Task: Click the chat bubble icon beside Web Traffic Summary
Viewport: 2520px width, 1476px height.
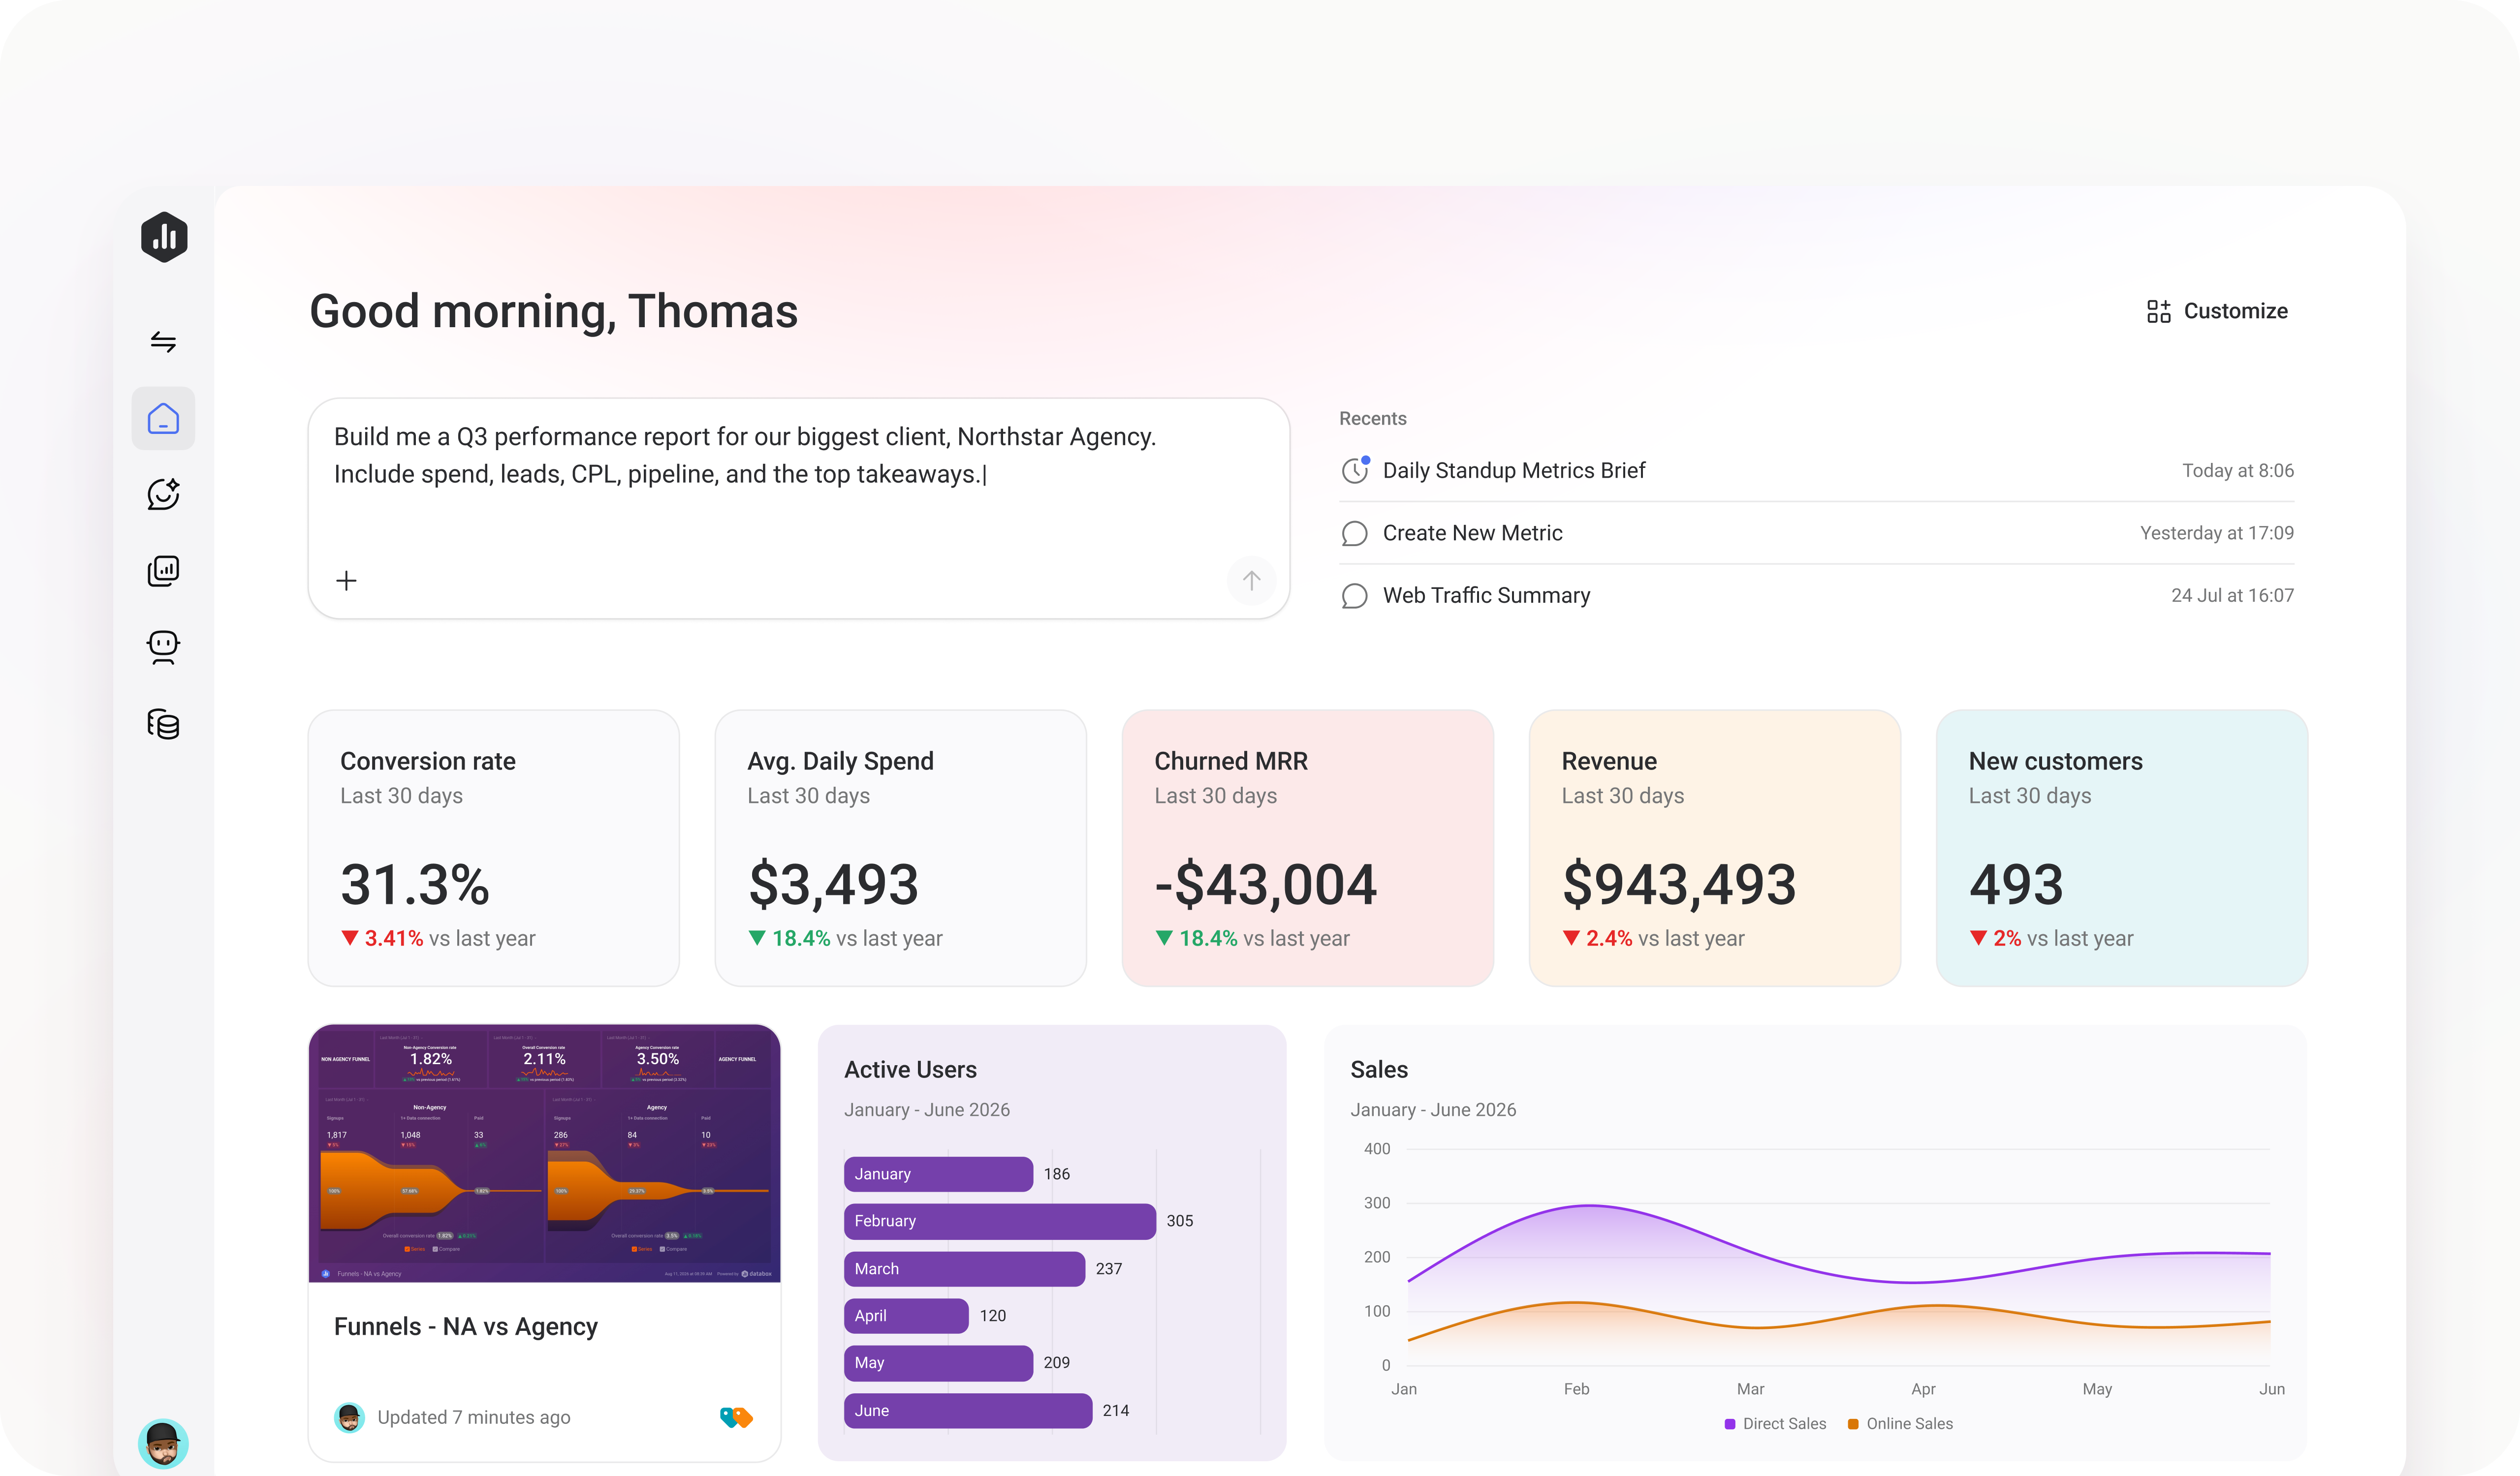Action: 1354,597
